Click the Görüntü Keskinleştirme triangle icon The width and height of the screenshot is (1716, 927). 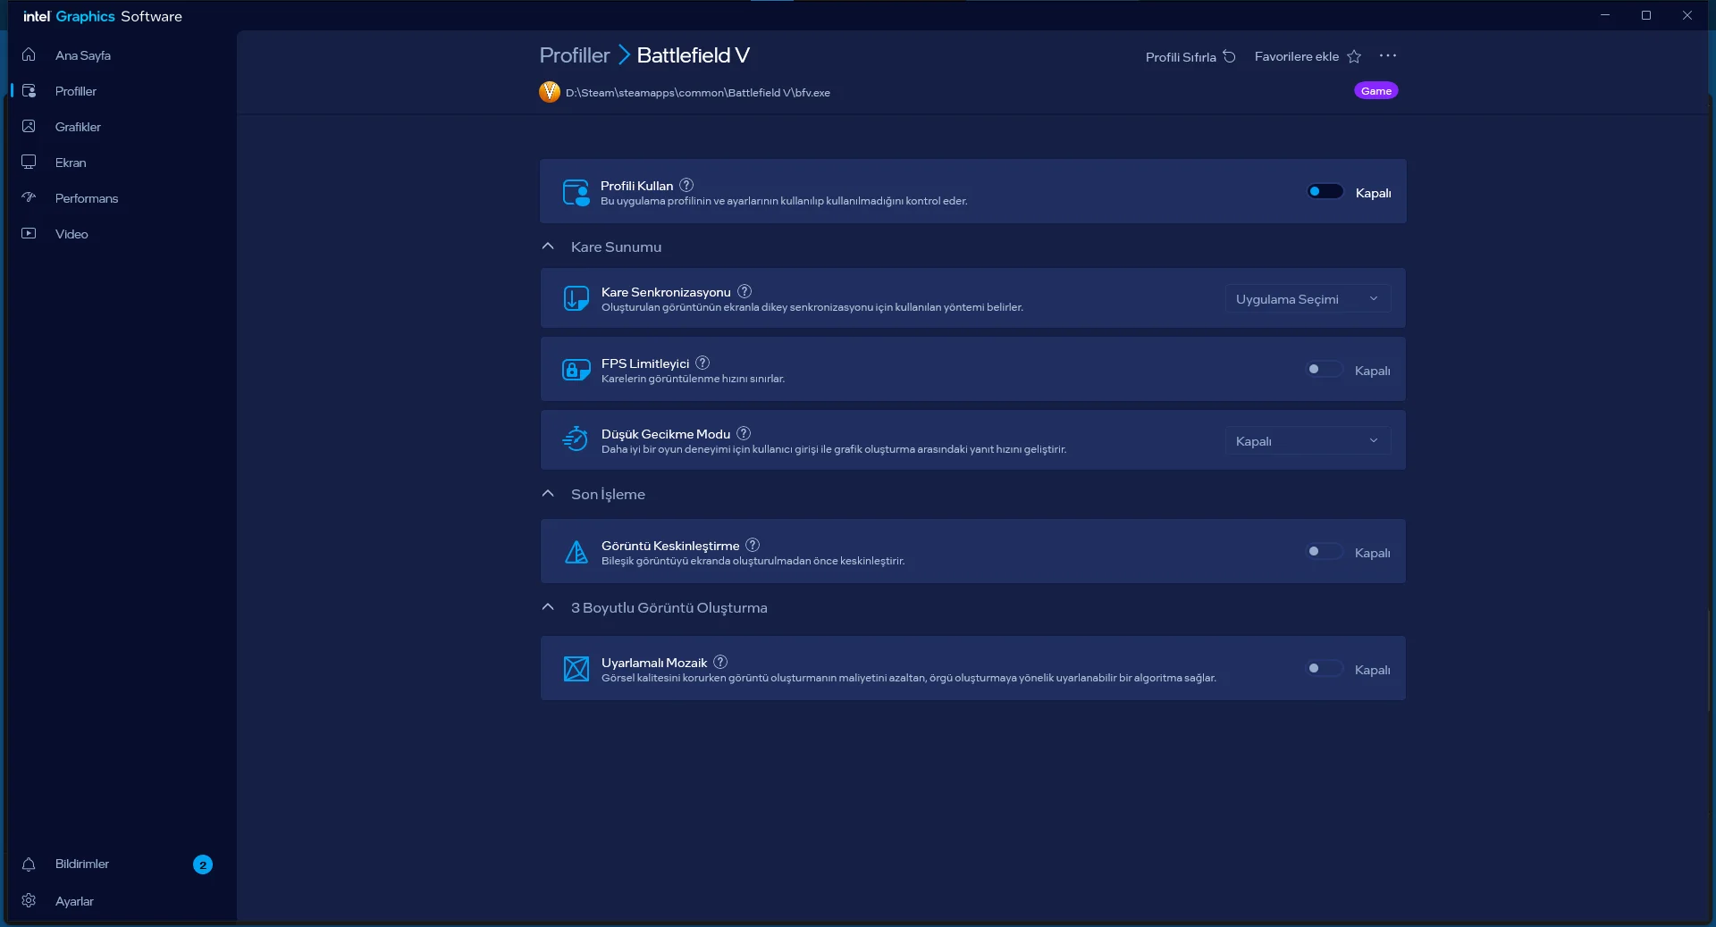576,552
